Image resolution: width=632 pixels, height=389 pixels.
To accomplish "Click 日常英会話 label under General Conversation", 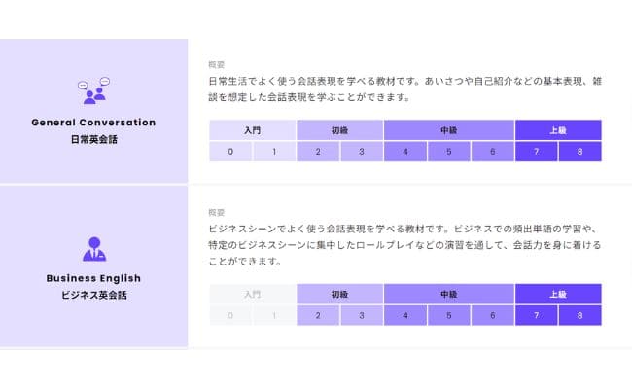I will tap(94, 139).
